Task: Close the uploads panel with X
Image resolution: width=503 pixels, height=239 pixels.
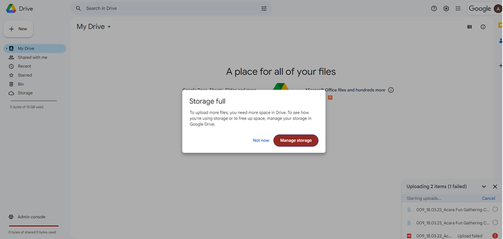Action: pos(495,186)
